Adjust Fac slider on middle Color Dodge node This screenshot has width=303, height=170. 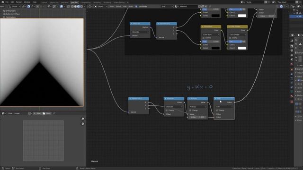[x=237, y=42]
